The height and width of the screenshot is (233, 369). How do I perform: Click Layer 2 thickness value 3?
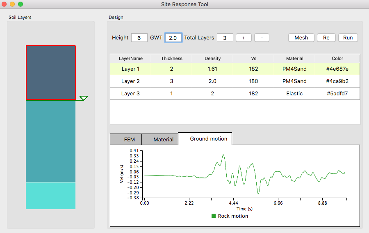[x=171, y=81]
